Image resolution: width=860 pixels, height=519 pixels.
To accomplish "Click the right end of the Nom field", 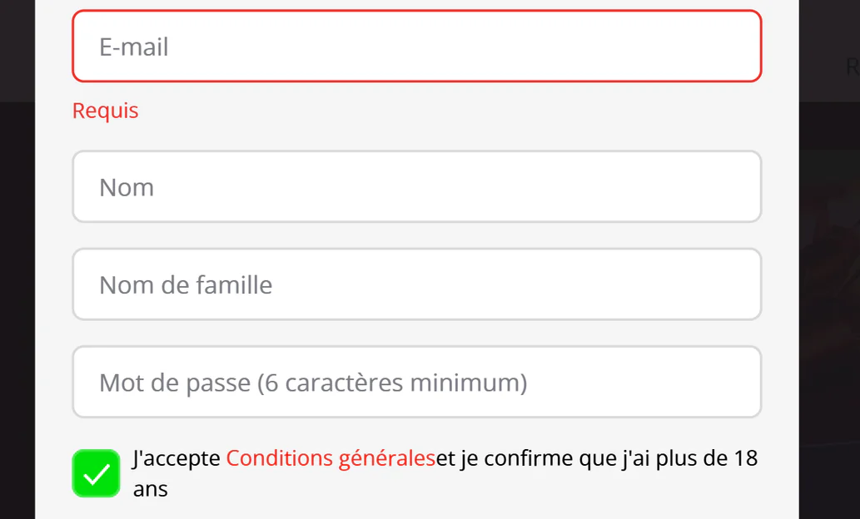I will pos(735,187).
